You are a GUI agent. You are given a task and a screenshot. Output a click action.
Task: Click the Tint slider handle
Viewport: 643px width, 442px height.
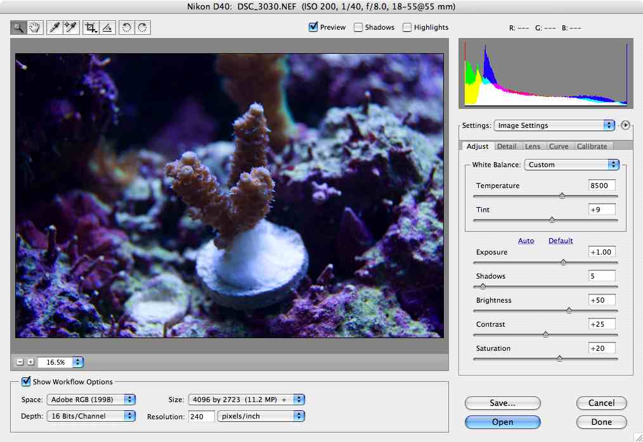click(x=552, y=220)
